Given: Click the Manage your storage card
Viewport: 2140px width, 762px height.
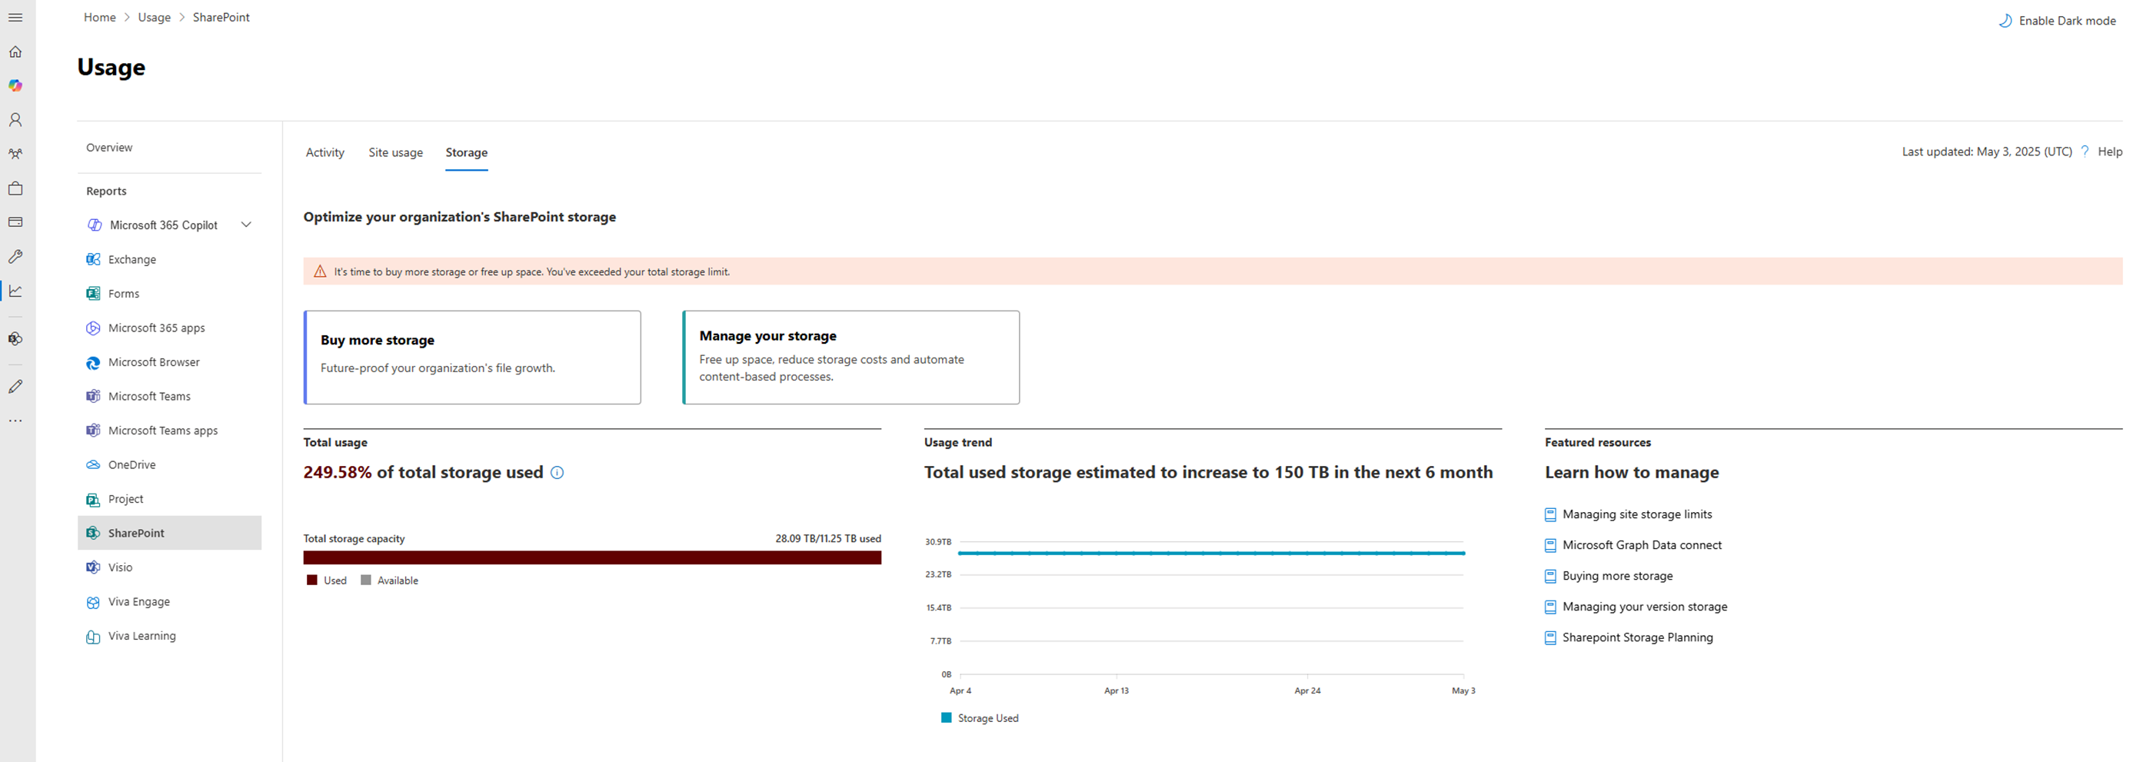Looking at the screenshot, I should [x=850, y=358].
